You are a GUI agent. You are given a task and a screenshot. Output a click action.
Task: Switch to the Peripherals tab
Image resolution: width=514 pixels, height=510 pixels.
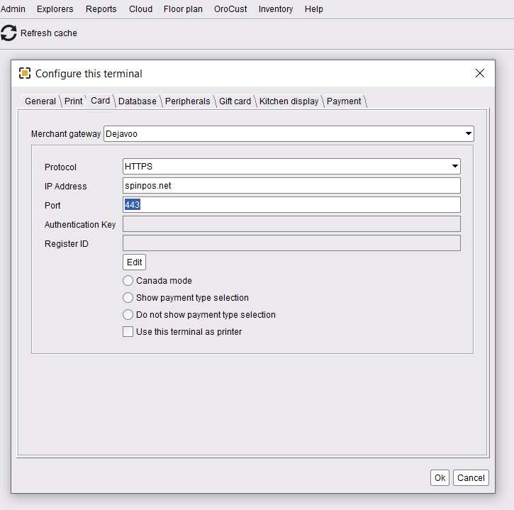point(187,101)
